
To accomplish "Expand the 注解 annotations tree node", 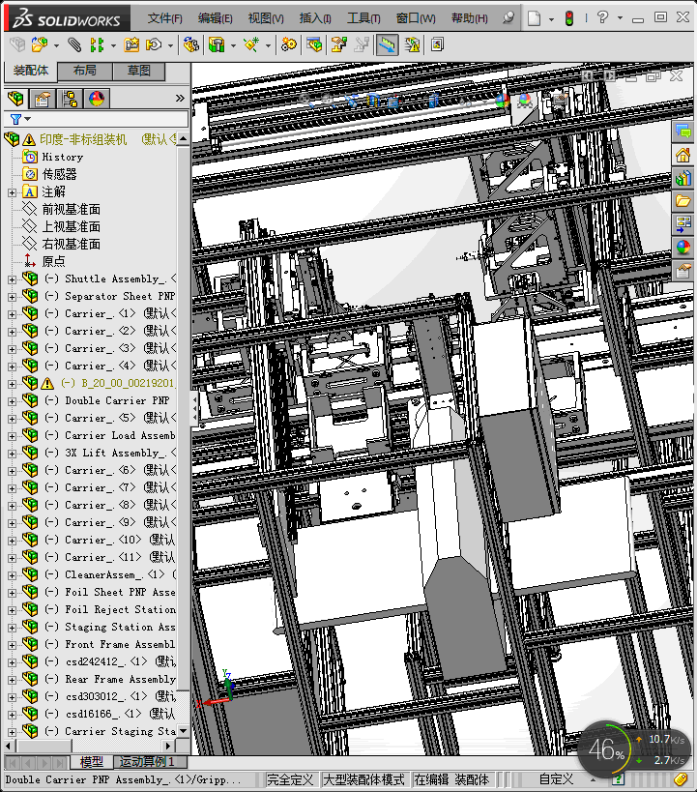I will tap(12, 192).
